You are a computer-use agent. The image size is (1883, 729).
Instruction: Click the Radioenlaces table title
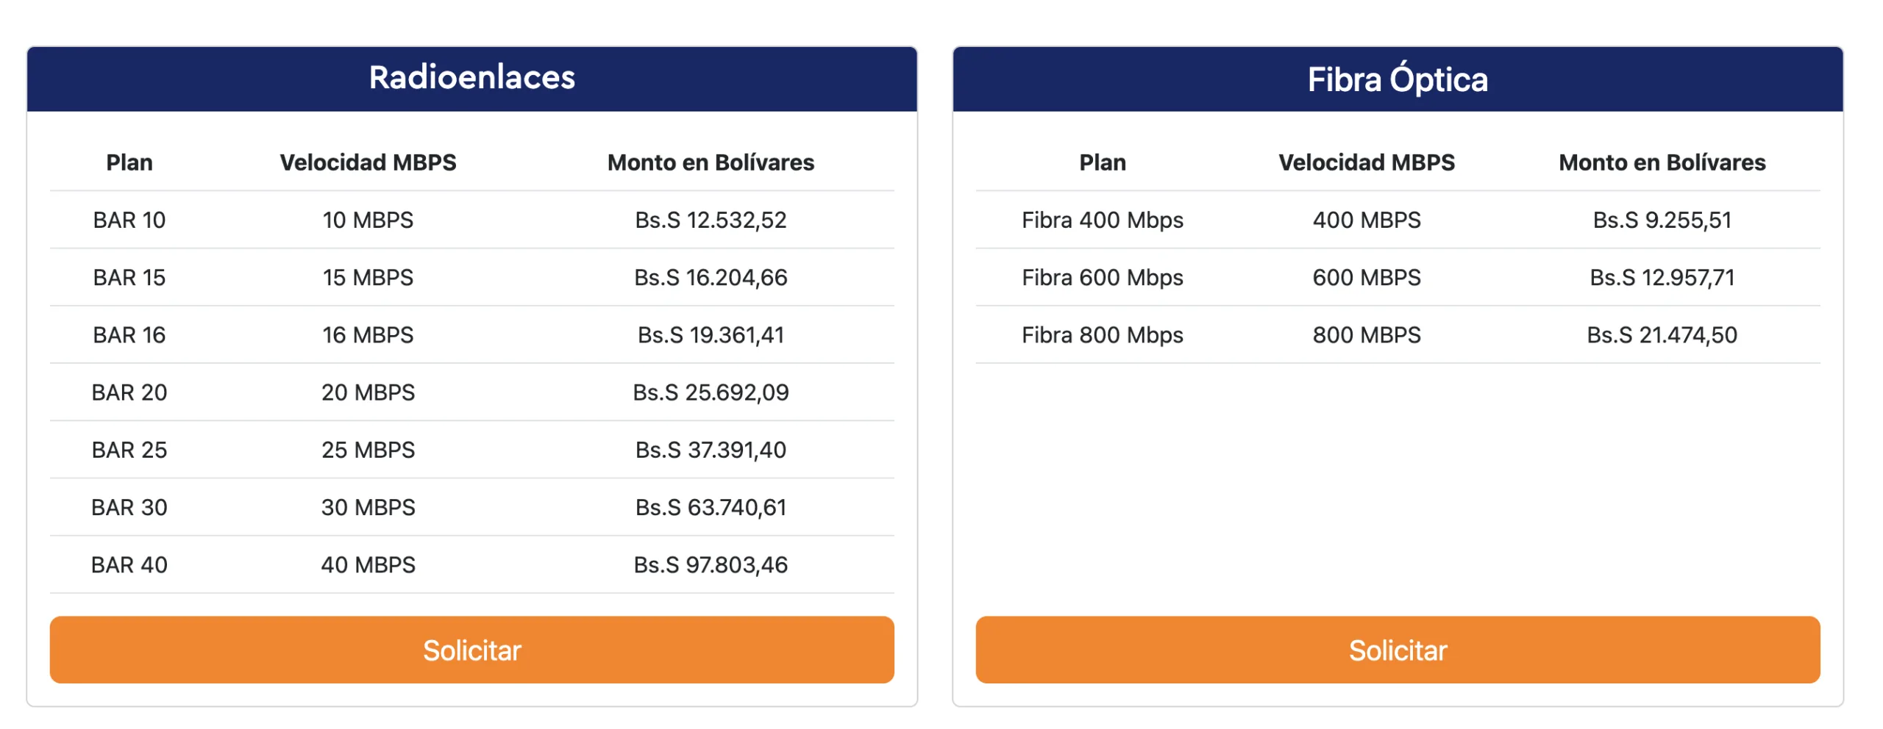pos(471,78)
